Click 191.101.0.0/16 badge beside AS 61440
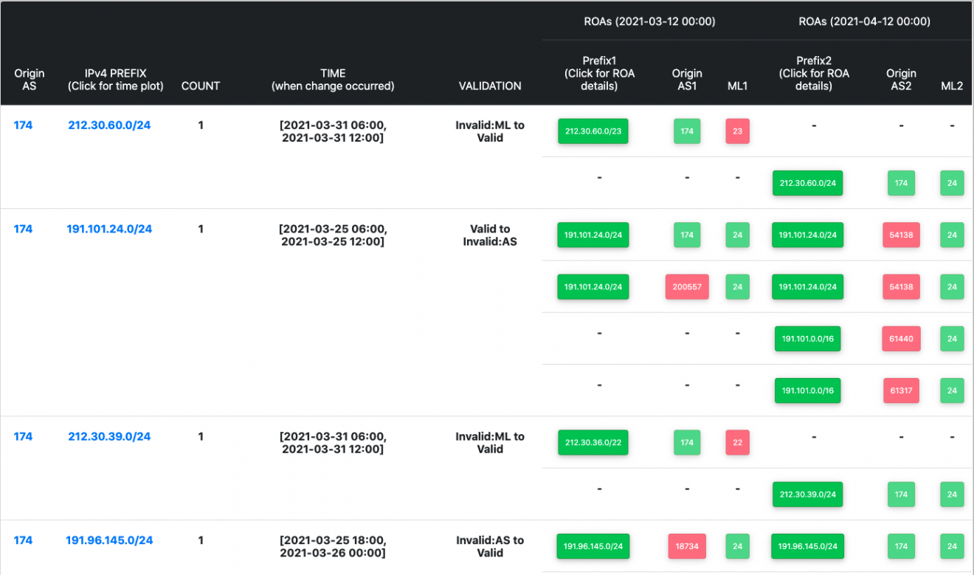Screen dimensions: 974x575 [807, 339]
